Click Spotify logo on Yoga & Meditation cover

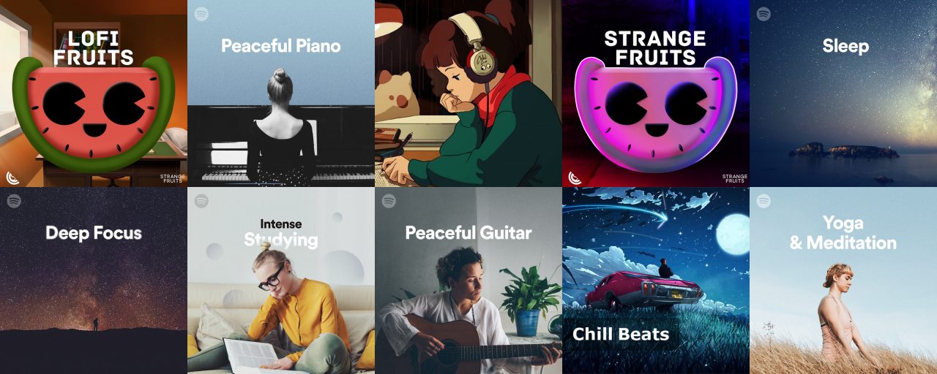(764, 201)
